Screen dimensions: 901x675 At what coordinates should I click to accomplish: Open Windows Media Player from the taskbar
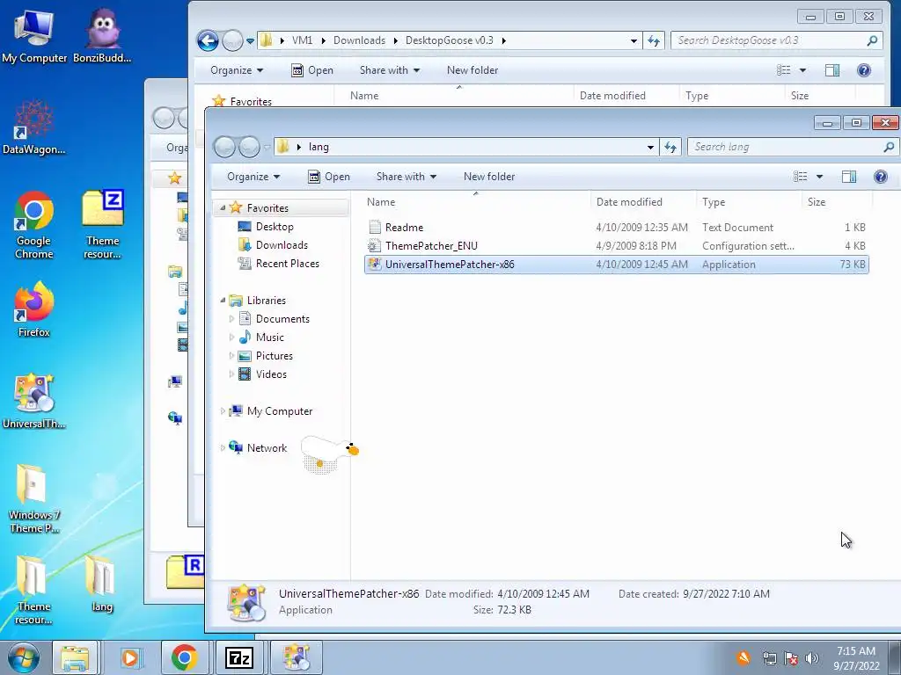pos(130,657)
